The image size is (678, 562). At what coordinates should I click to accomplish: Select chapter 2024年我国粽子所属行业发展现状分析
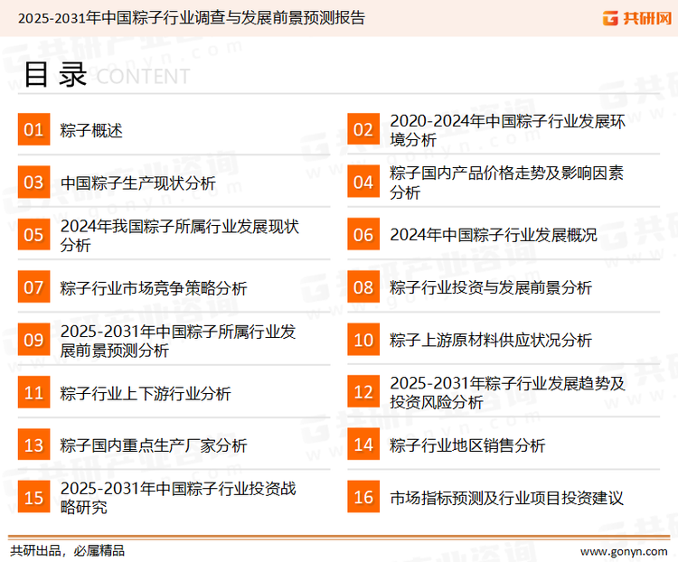point(180,235)
